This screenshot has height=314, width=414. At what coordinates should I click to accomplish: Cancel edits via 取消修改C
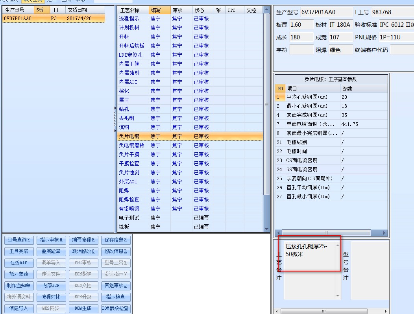pos(83,251)
